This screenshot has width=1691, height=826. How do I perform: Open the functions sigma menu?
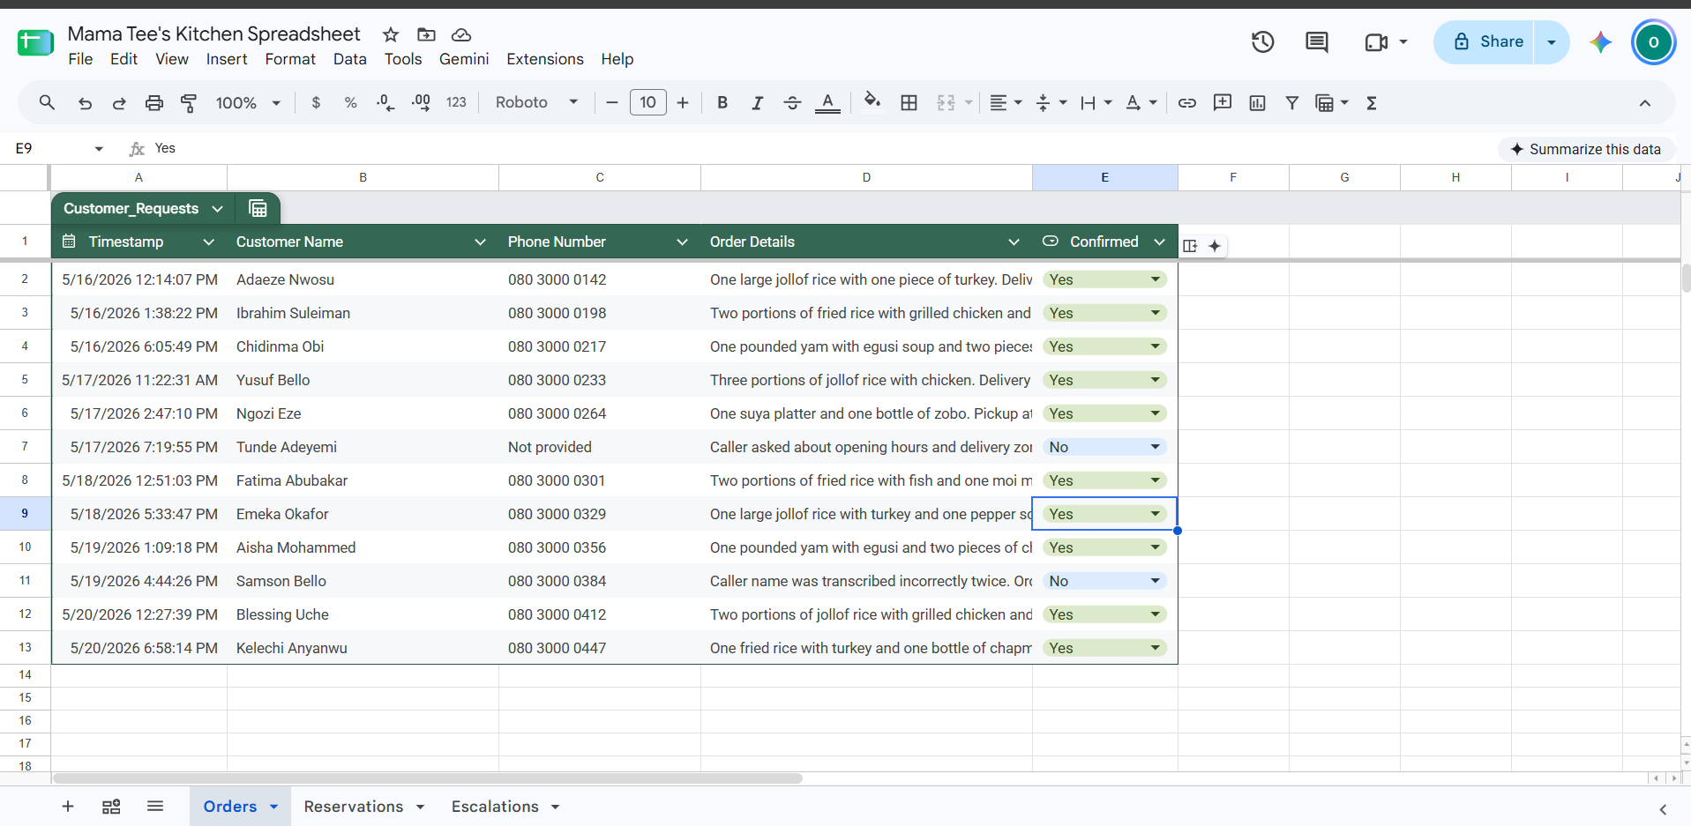(1372, 102)
